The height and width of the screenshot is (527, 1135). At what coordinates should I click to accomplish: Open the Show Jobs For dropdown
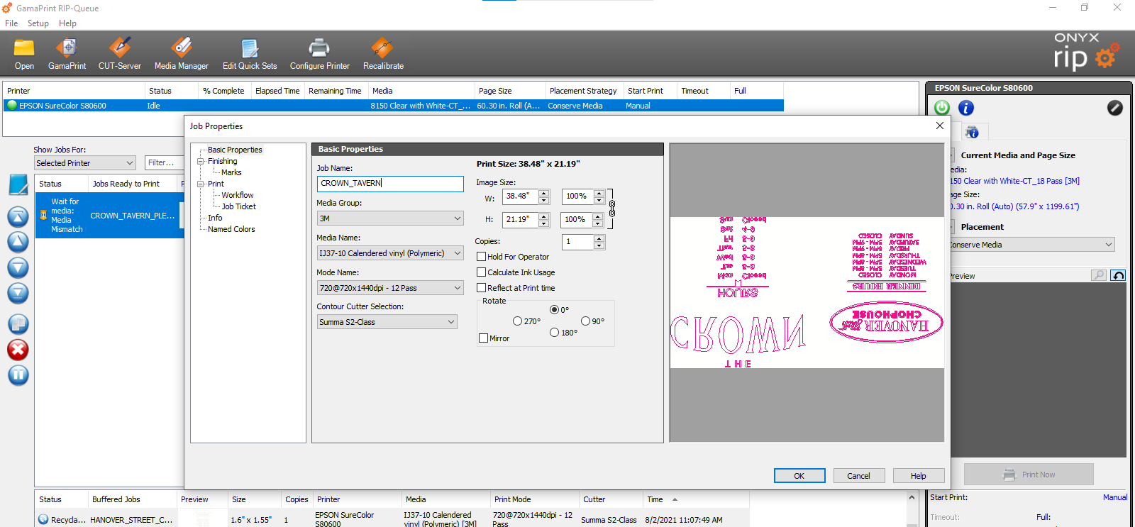pyautogui.click(x=85, y=163)
